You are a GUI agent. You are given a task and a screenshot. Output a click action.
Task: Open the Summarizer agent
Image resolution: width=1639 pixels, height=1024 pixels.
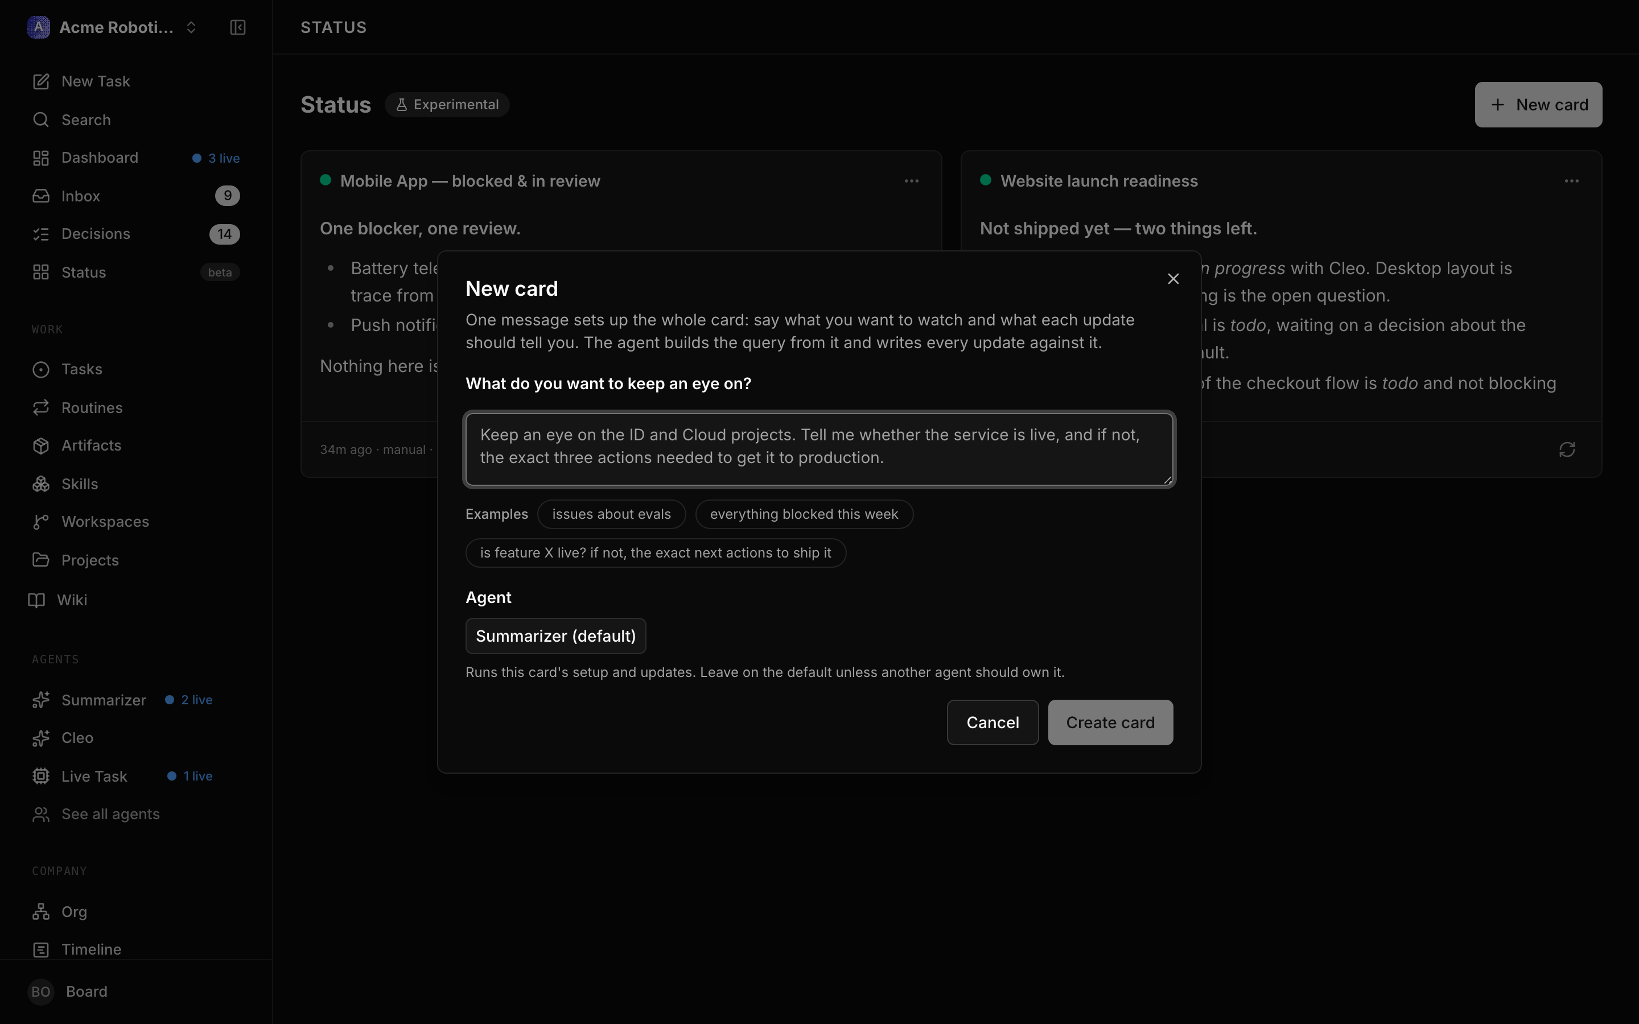pos(104,700)
